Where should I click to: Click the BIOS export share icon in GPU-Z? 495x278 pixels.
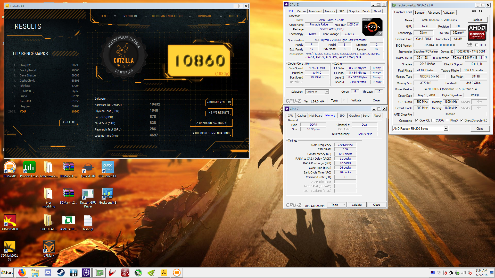(469, 45)
